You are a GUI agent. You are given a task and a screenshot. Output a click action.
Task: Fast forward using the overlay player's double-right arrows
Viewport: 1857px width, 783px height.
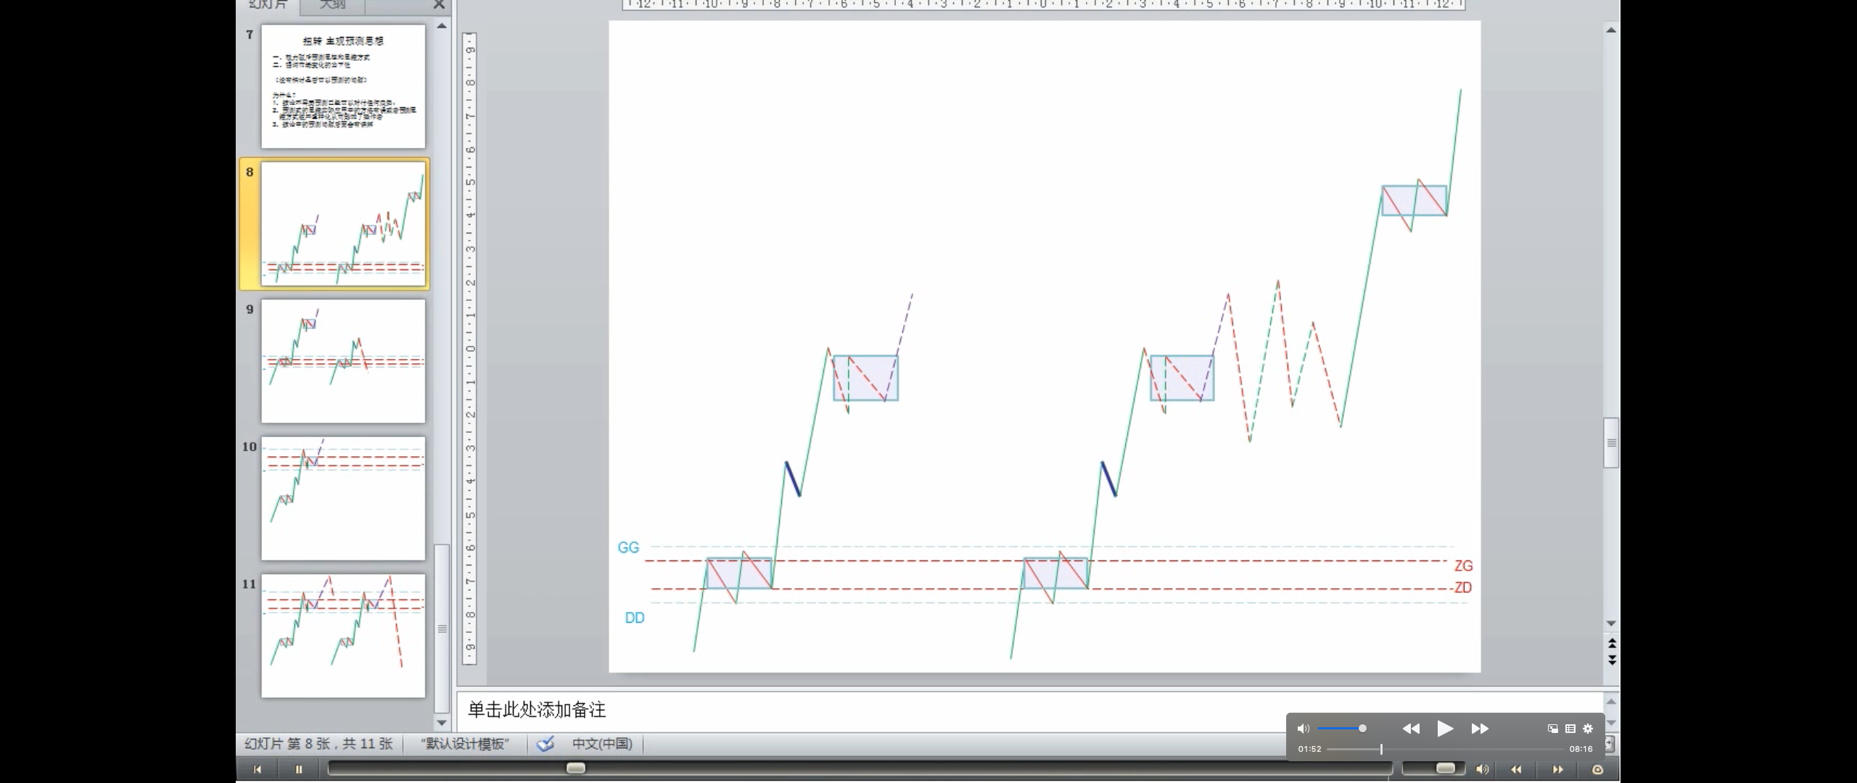pyautogui.click(x=1480, y=729)
